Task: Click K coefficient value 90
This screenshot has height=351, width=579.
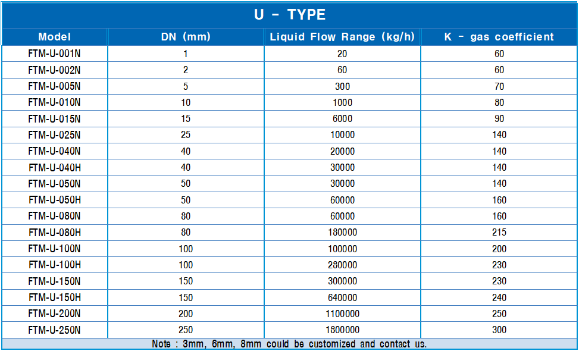Action: tap(499, 119)
